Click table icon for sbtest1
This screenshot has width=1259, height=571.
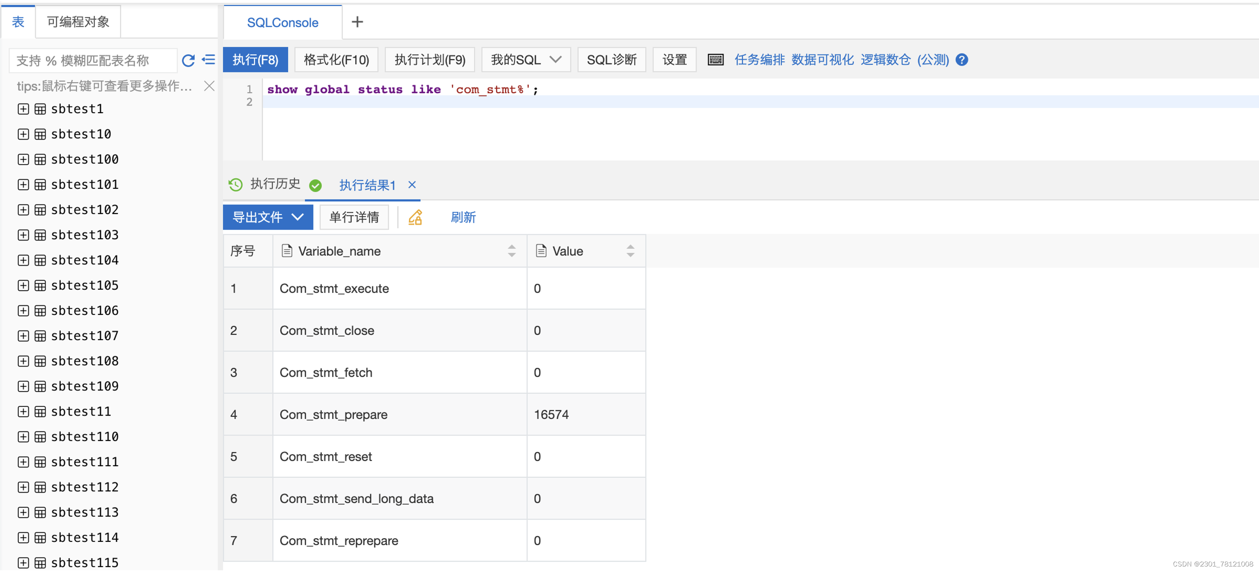click(41, 109)
